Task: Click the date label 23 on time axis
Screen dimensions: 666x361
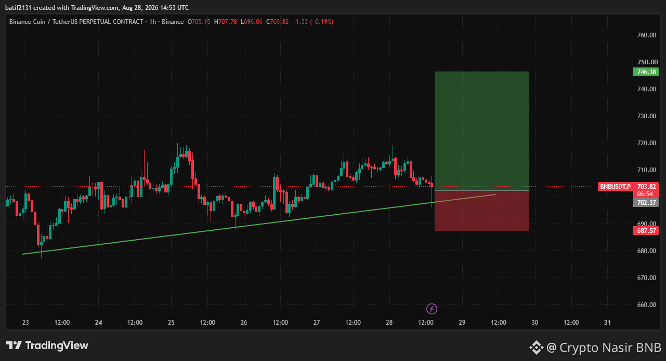Action: 25,323
